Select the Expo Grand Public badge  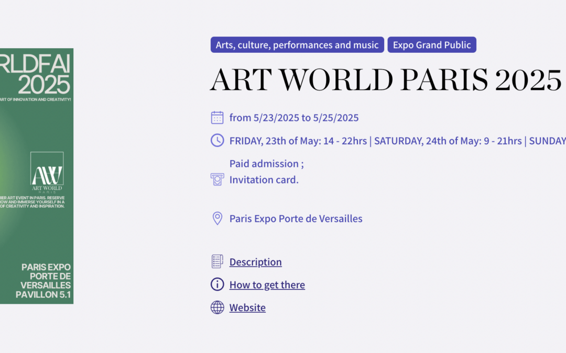pyautogui.click(x=432, y=45)
